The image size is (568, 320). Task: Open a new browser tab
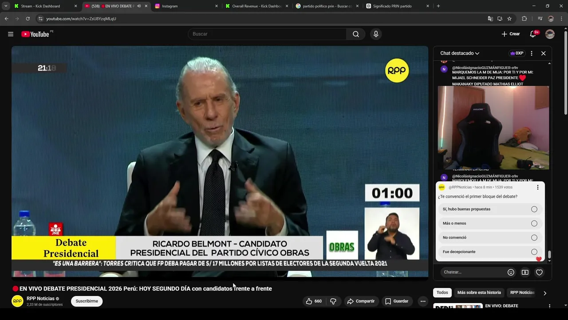[438, 6]
